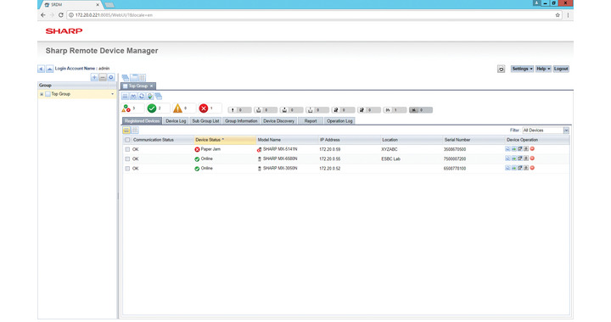Viewport: 611px width, 322px height.
Task: Tick the checkbox for SHARP MX-3050N row
Action: pos(127,169)
